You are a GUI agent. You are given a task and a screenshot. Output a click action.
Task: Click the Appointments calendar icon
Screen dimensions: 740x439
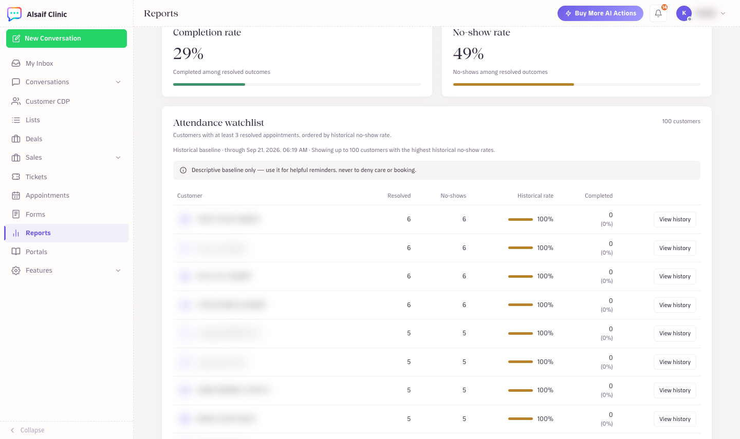pos(16,196)
